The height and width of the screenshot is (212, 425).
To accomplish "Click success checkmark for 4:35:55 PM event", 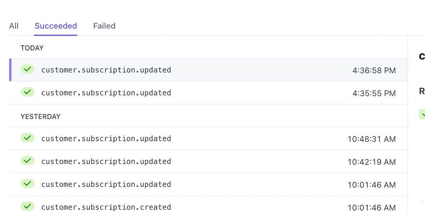I will [27, 92].
